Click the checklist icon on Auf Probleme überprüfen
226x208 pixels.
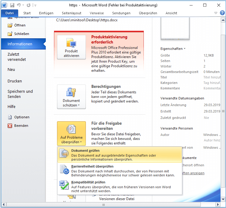tap(71, 129)
